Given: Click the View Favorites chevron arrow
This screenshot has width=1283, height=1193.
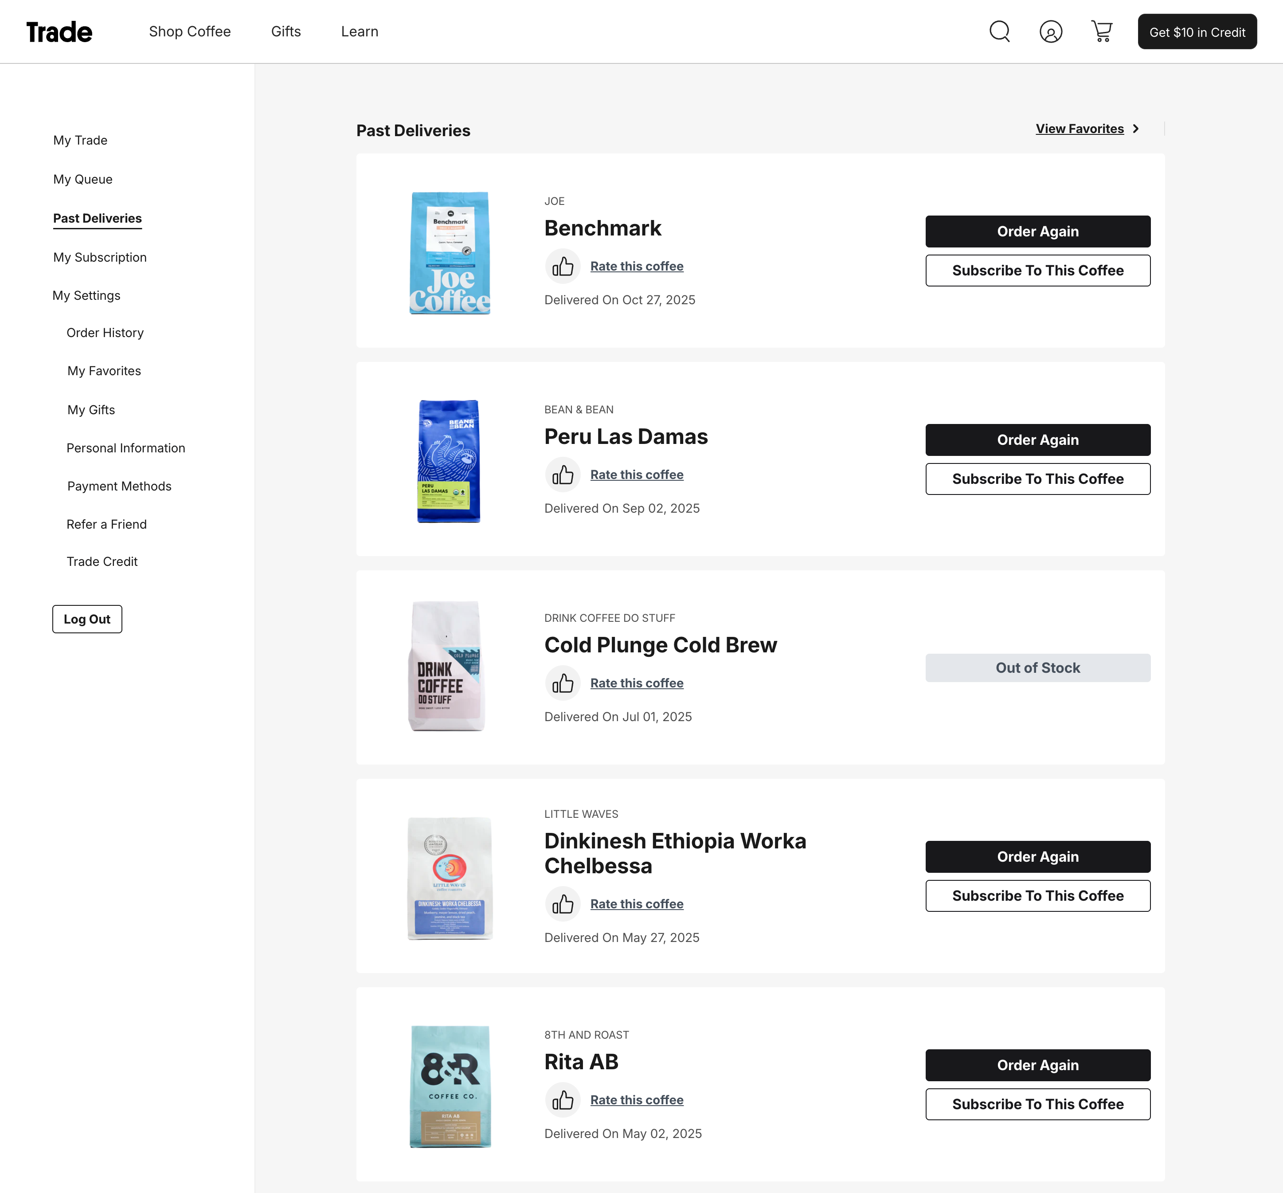Looking at the screenshot, I should [1136, 129].
